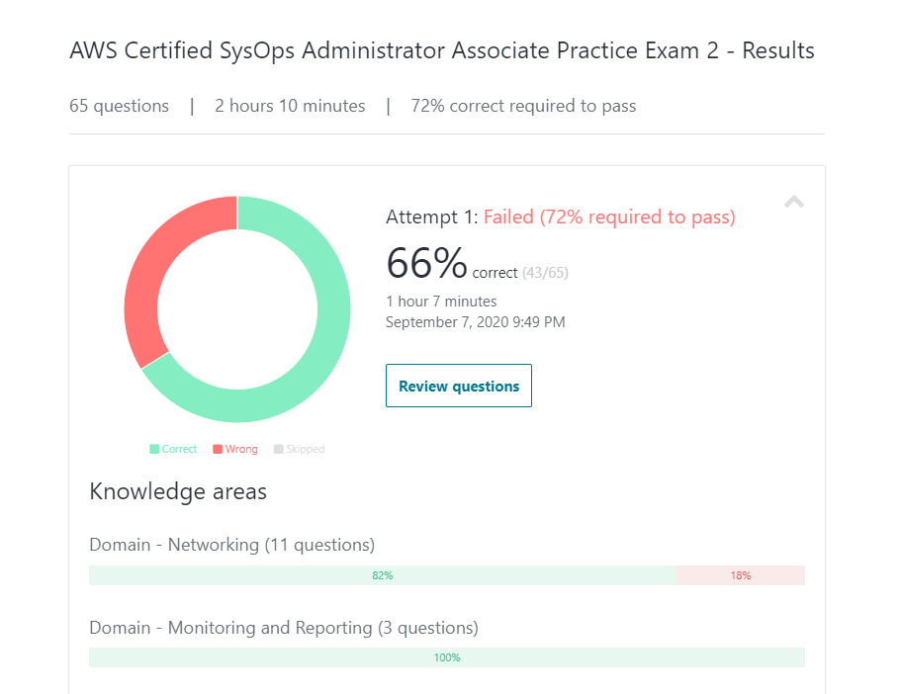The image size is (901, 694).
Task: Click Networking 82% correct bar
Action: click(383, 575)
